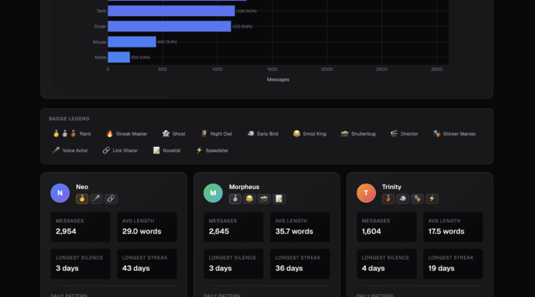Click the Director clapperboard legend entry
This screenshot has height=297, width=535.
pyautogui.click(x=404, y=133)
